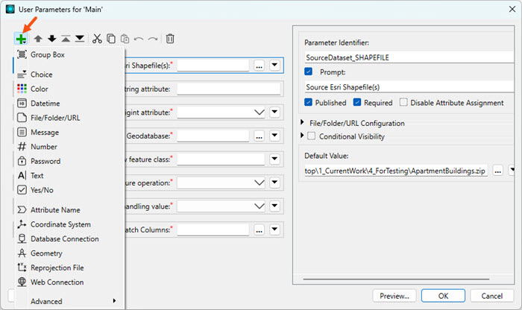Expand File/Folder/URL Configuration section
522x310 pixels.
pyautogui.click(x=302, y=123)
